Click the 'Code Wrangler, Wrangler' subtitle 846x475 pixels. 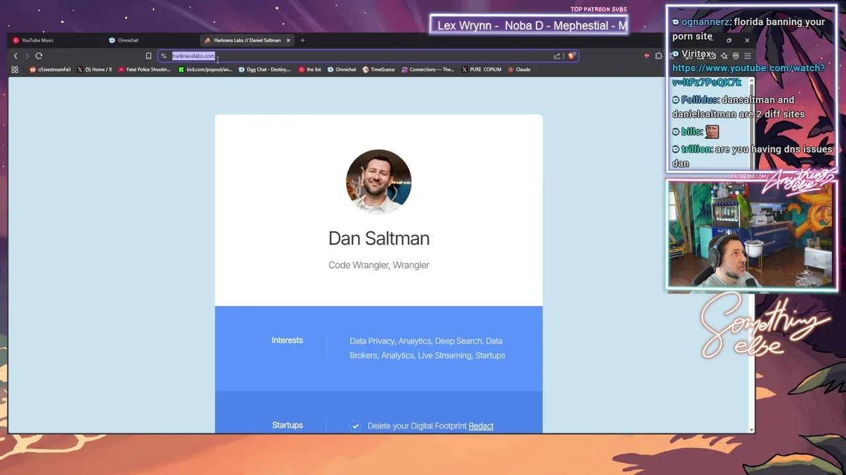[379, 265]
